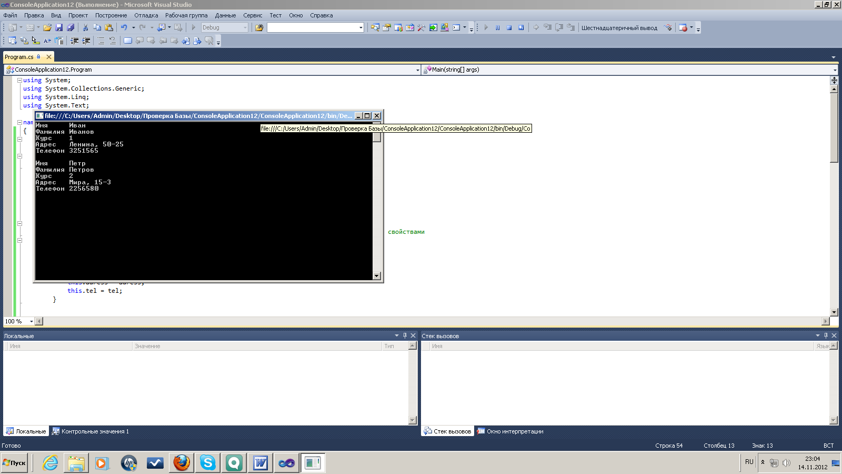
Task: Click the Decrease Indent icon
Action: pos(75,41)
